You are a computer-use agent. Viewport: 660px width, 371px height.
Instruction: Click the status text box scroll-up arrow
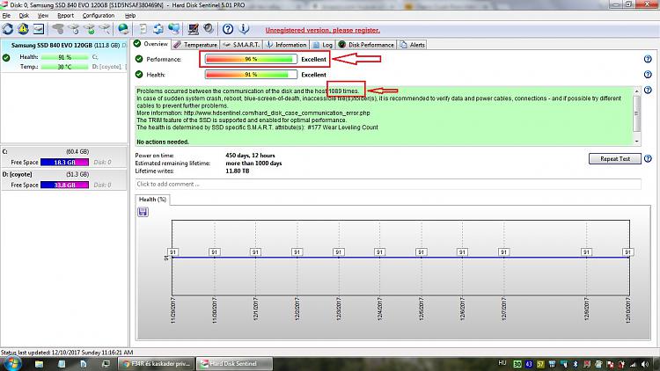(x=636, y=91)
